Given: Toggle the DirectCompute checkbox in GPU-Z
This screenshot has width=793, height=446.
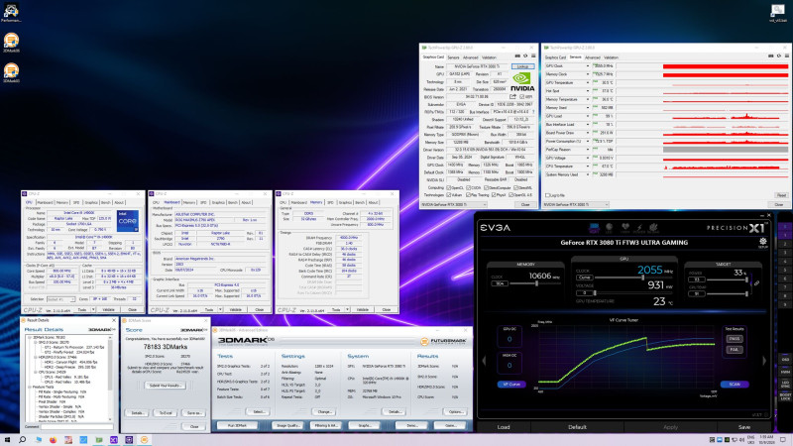Looking at the screenshot, I should 487,187.
